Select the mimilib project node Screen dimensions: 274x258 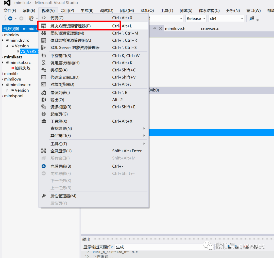(11, 74)
